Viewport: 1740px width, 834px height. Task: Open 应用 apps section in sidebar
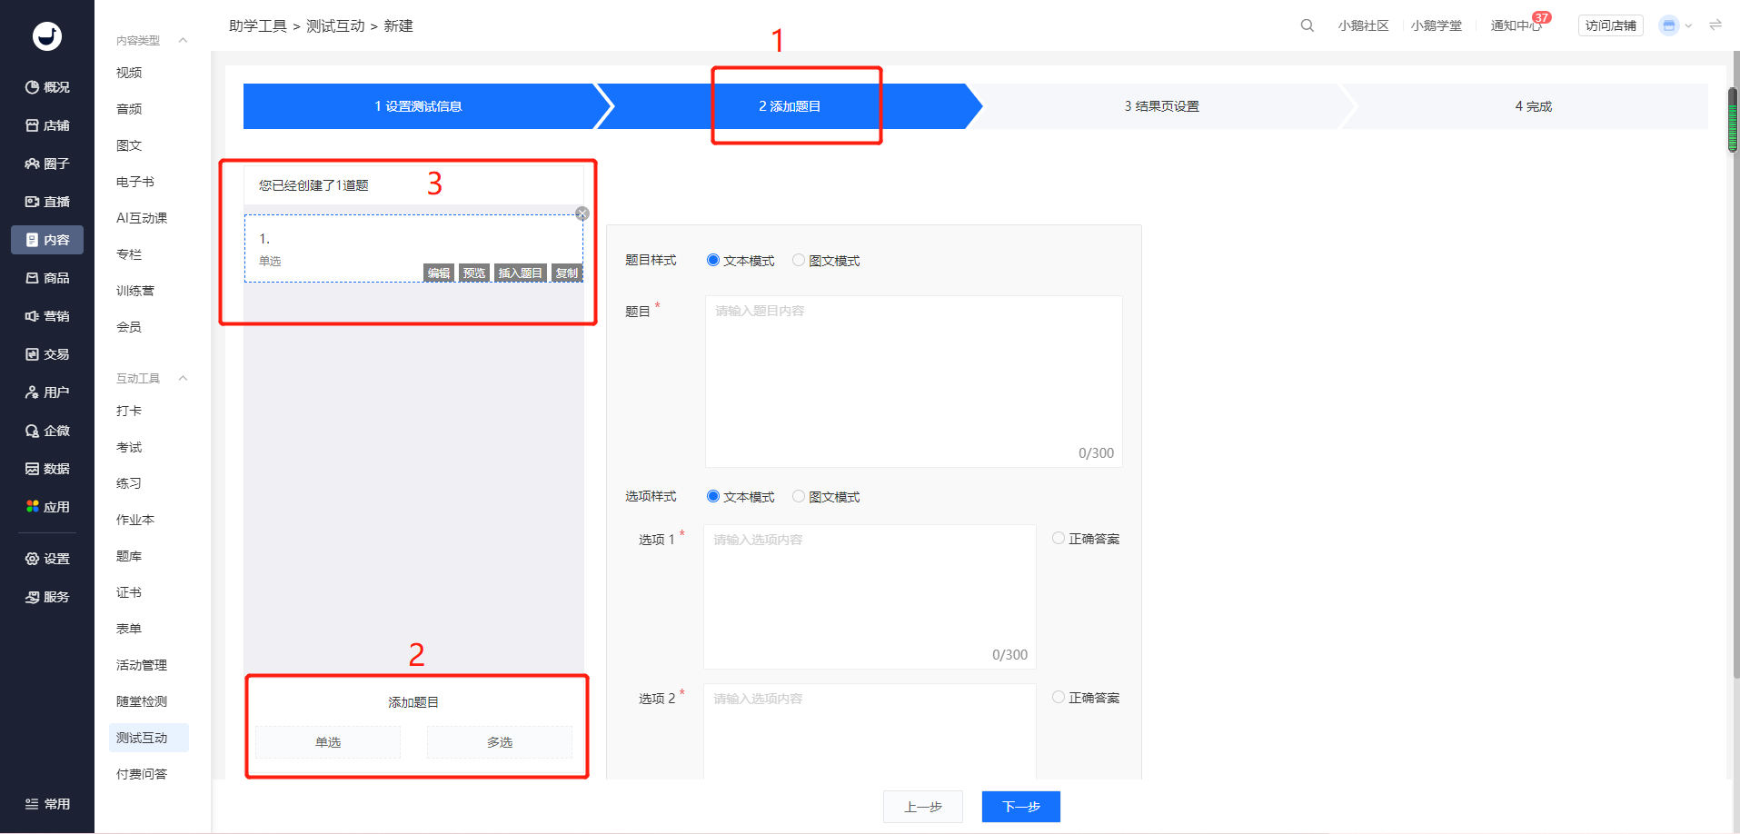point(47,507)
